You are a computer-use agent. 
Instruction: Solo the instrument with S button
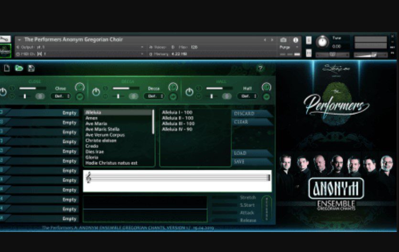309,40
